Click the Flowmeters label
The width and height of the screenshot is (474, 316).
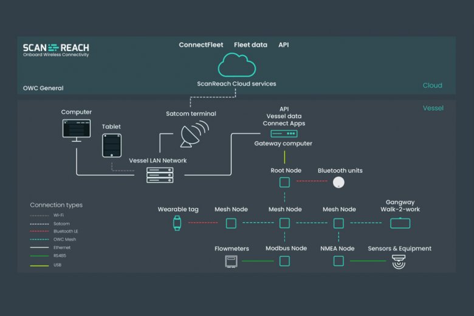coord(232,249)
